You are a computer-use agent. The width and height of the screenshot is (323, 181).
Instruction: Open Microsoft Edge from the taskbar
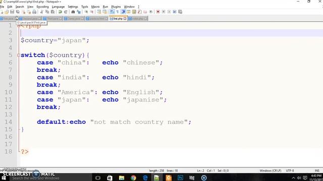tap(145, 177)
